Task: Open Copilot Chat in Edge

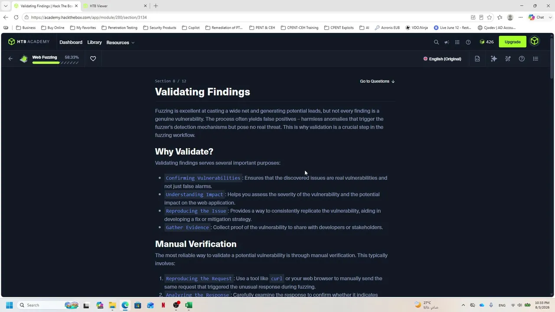Action: [x=536, y=17]
